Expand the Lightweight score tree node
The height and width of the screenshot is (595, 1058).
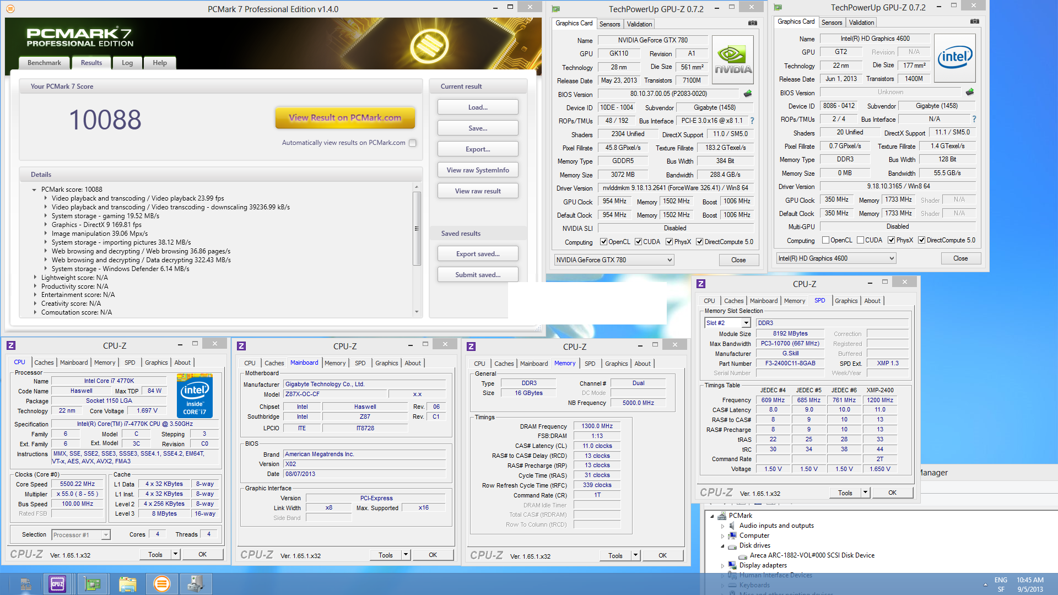click(x=35, y=278)
